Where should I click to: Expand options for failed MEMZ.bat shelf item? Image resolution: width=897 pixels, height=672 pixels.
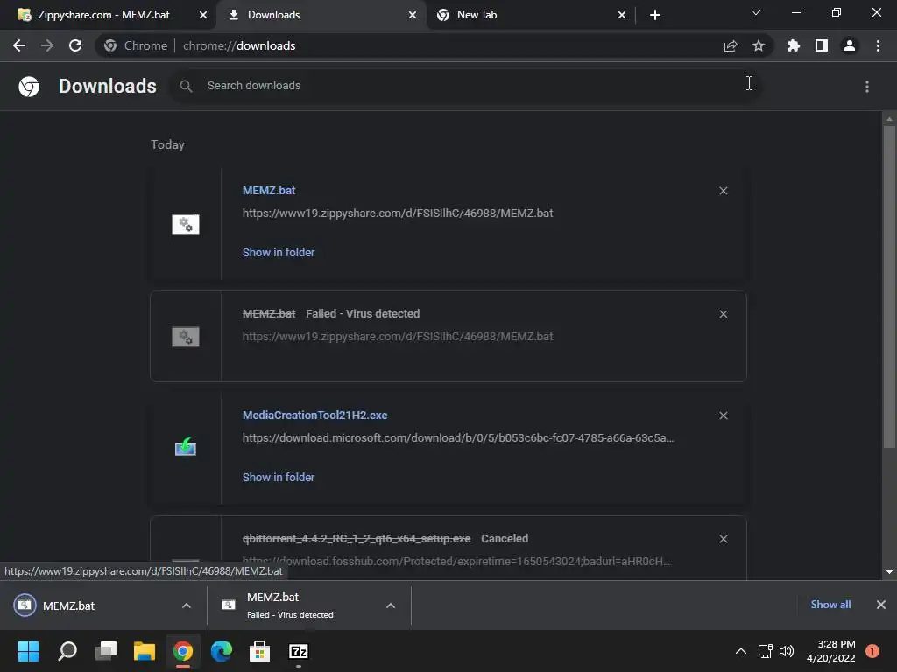[x=391, y=605]
